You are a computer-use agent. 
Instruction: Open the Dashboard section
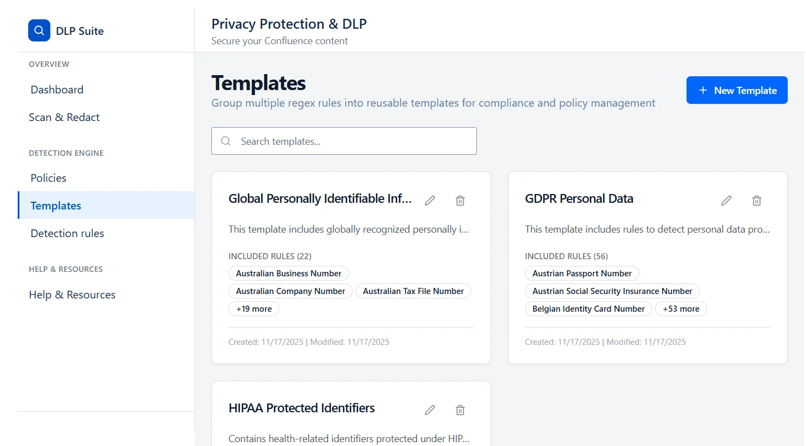pos(56,89)
